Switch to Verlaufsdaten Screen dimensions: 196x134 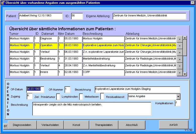click(x=50, y=125)
